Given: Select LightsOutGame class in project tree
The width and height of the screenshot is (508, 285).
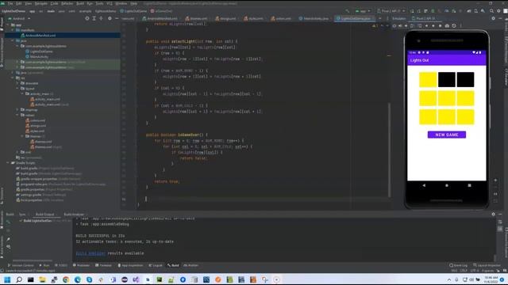Looking at the screenshot, I should click(x=39, y=51).
